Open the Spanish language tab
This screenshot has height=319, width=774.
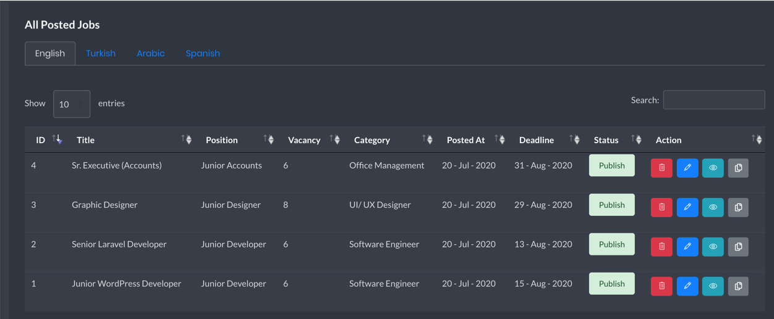[x=203, y=53]
